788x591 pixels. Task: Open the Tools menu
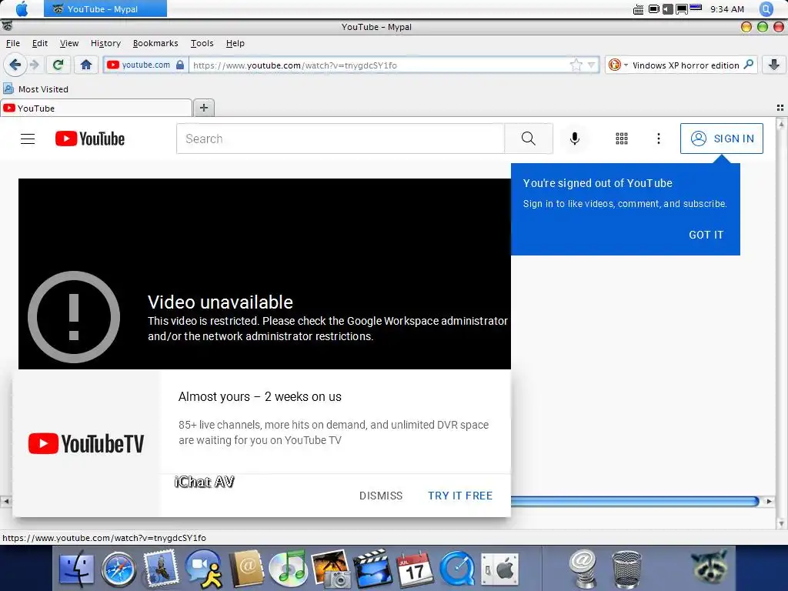(202, 43)
